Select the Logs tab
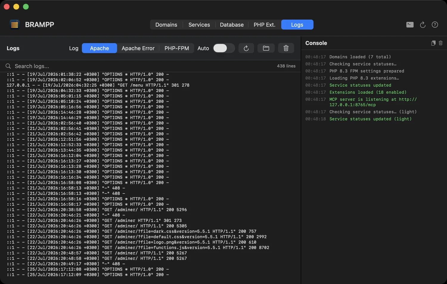The width and height of the screenshot is (447, 284). tap(297, 25)
